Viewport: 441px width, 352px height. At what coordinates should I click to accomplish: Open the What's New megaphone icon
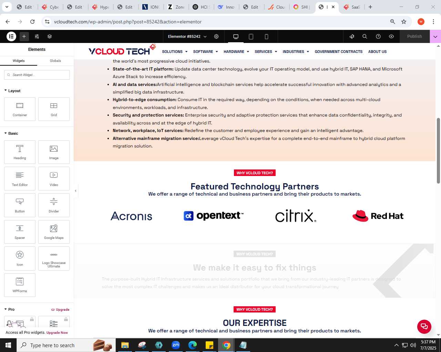pos(352,36)
